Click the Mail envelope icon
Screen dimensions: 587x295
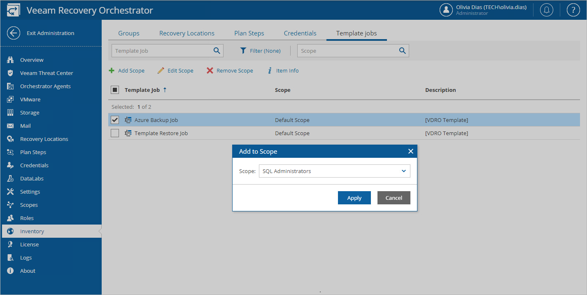pos(11,126)
